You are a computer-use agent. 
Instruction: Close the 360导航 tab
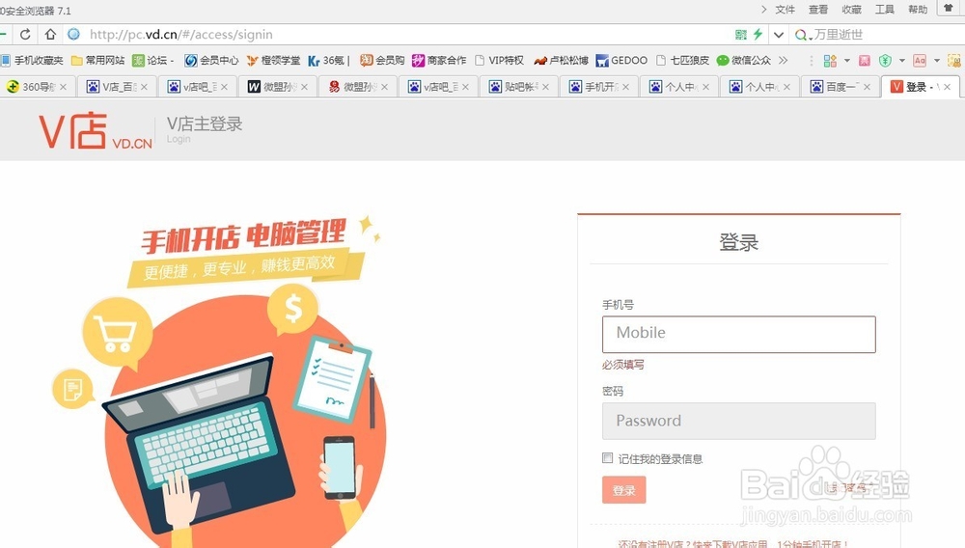[x=64, y=87]
